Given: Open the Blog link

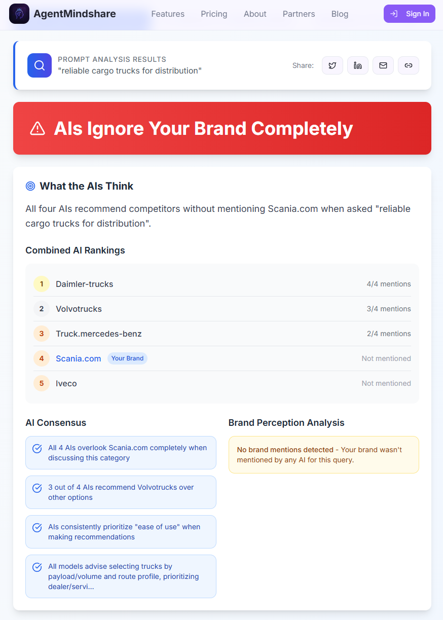Looking at the screenshot, I should click(340, 14).
